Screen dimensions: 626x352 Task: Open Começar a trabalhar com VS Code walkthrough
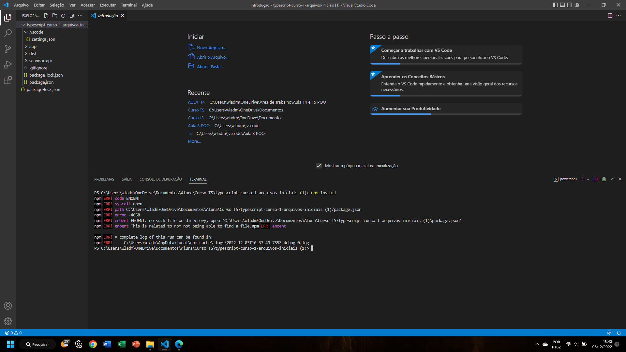click(446, 54)
